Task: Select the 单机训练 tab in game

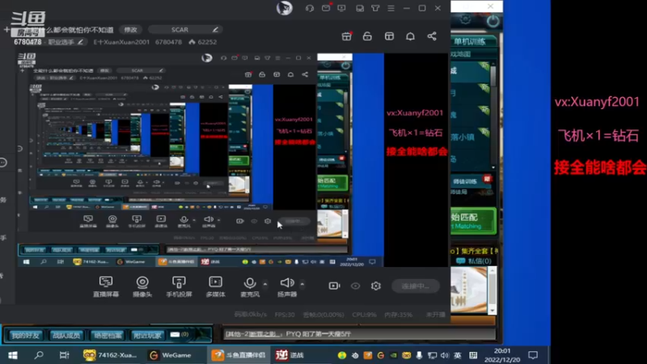Action: click(475, 41)
